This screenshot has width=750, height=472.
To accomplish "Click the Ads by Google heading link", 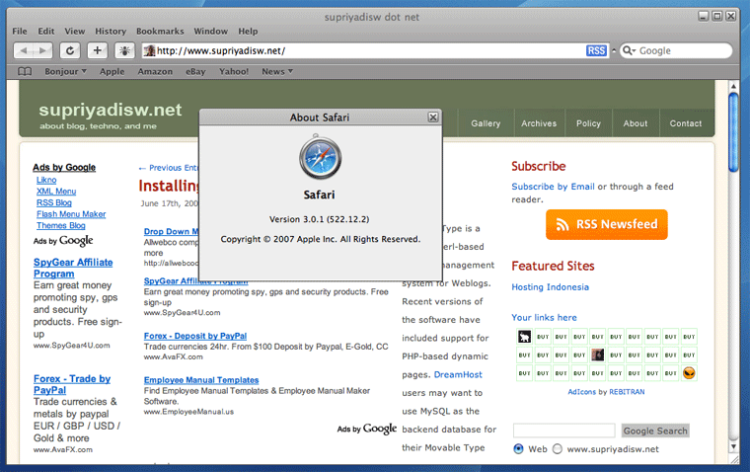I will (64, 168).
